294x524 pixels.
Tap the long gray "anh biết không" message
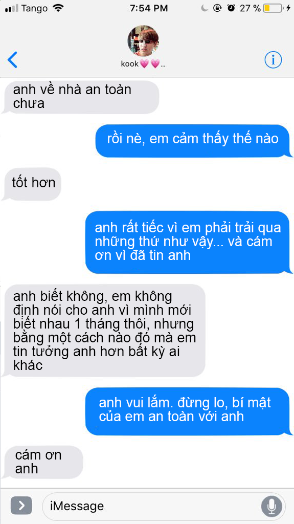(x=104, y=330)
